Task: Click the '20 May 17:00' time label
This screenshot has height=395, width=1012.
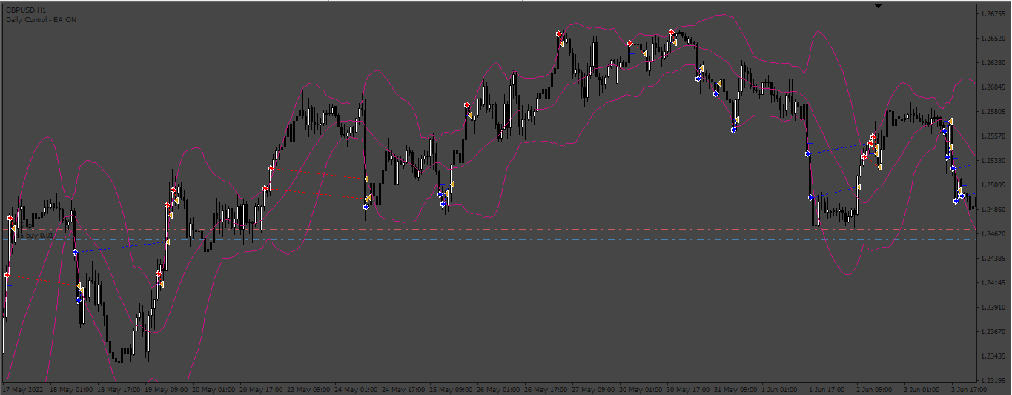Action: click(262, 389)
